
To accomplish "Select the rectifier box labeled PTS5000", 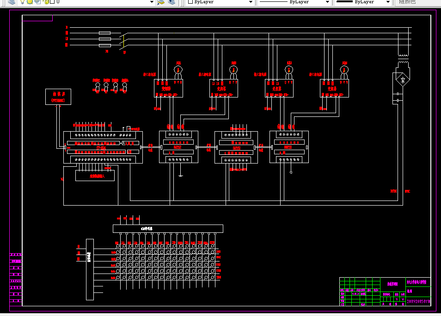I will pos(58,97).
